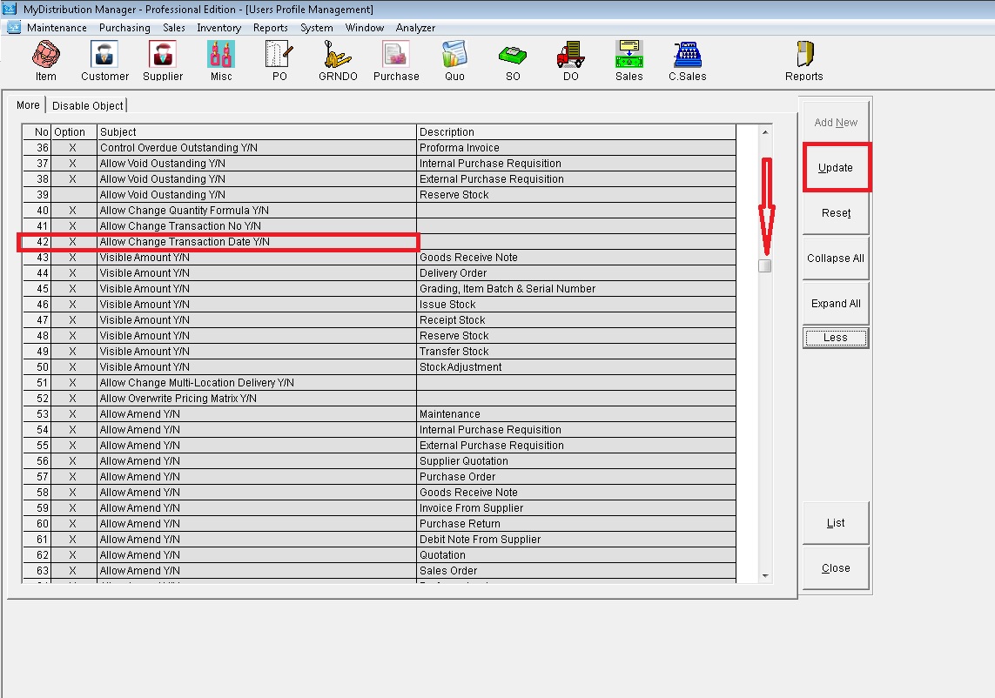Screen dimensions: 995x698
Task: Click the scroll down arrow of the list
Action: 765,575
